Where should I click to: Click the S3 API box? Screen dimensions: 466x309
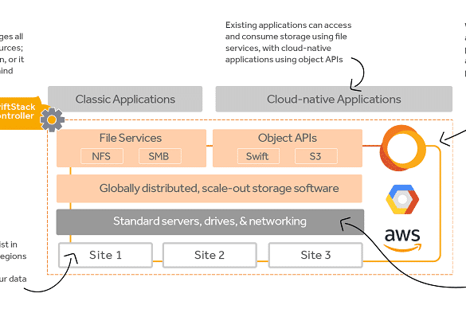(316, 156)
